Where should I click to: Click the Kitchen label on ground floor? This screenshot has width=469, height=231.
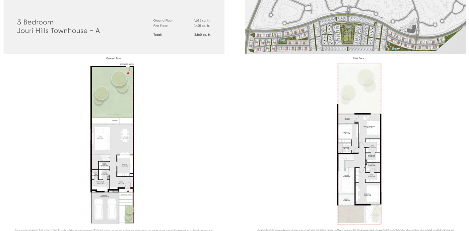[x=125, y=165]
